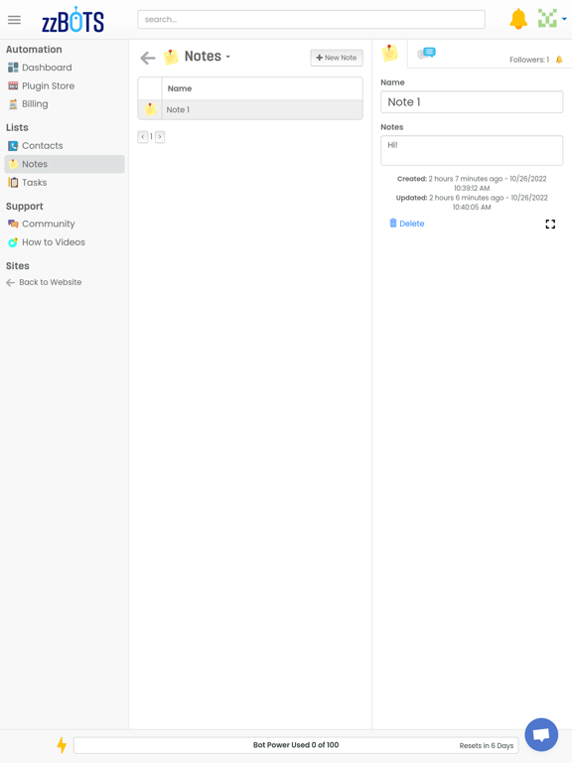
Task: Create a New Note
Action: 337,58
